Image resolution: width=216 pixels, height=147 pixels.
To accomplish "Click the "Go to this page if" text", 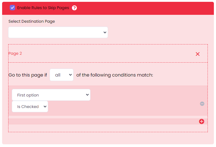I will pyautogui.click(x=28, y=75).
